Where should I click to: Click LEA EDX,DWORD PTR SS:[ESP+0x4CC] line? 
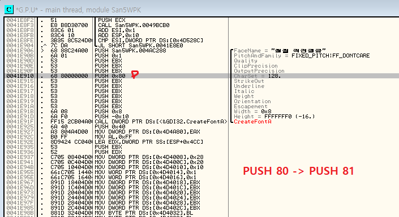(149, 141)
